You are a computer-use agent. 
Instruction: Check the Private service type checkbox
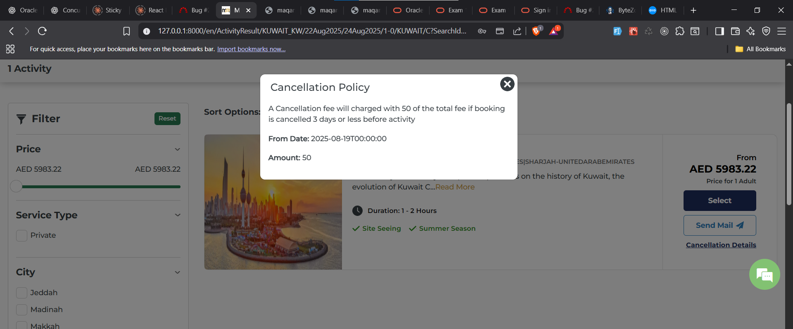click(21, 236)
